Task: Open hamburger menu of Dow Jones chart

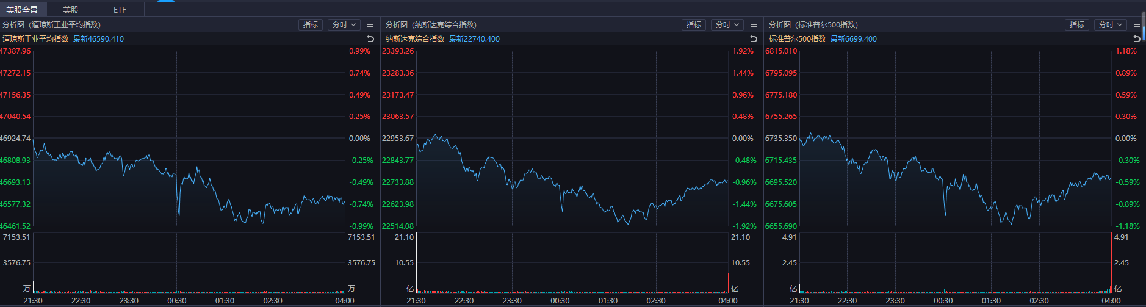Action: pos(370,25)
